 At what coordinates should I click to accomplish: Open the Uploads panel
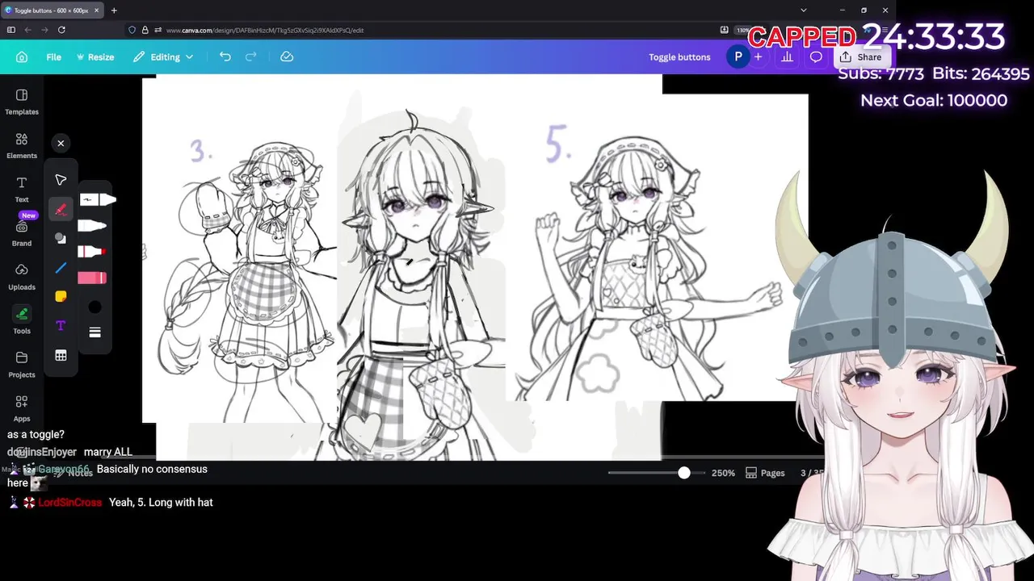pos(22,277)
